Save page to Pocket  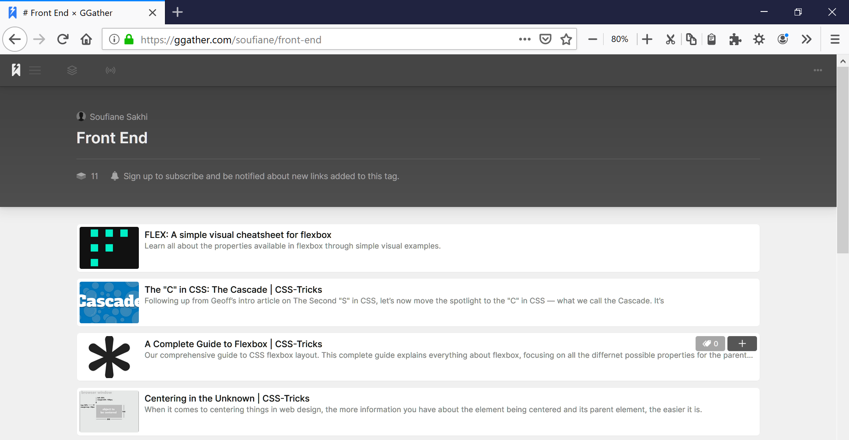coord(546,39)
